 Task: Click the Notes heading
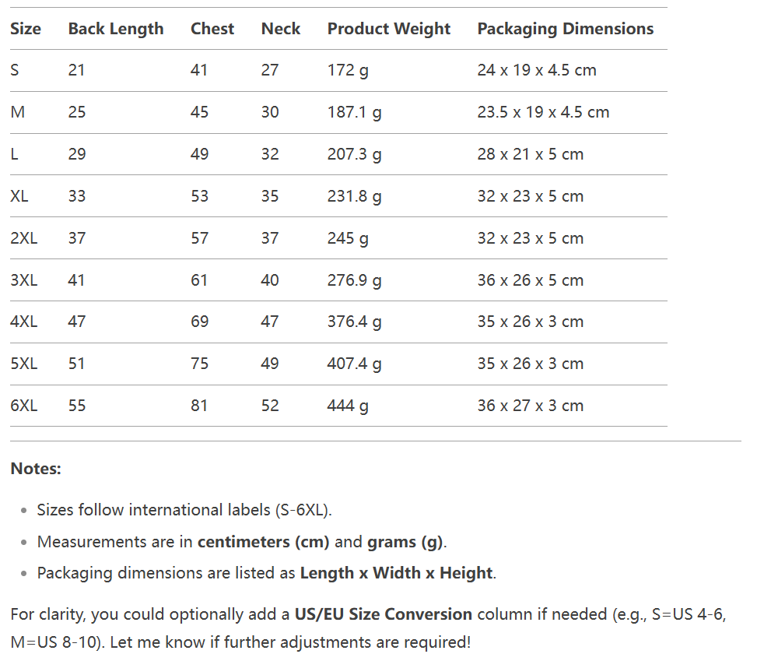coord(36,469)
